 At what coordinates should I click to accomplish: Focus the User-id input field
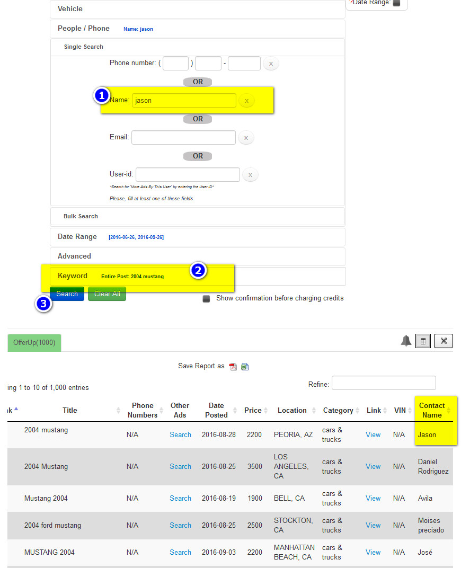pyautogui.click(x=188, y=175)
